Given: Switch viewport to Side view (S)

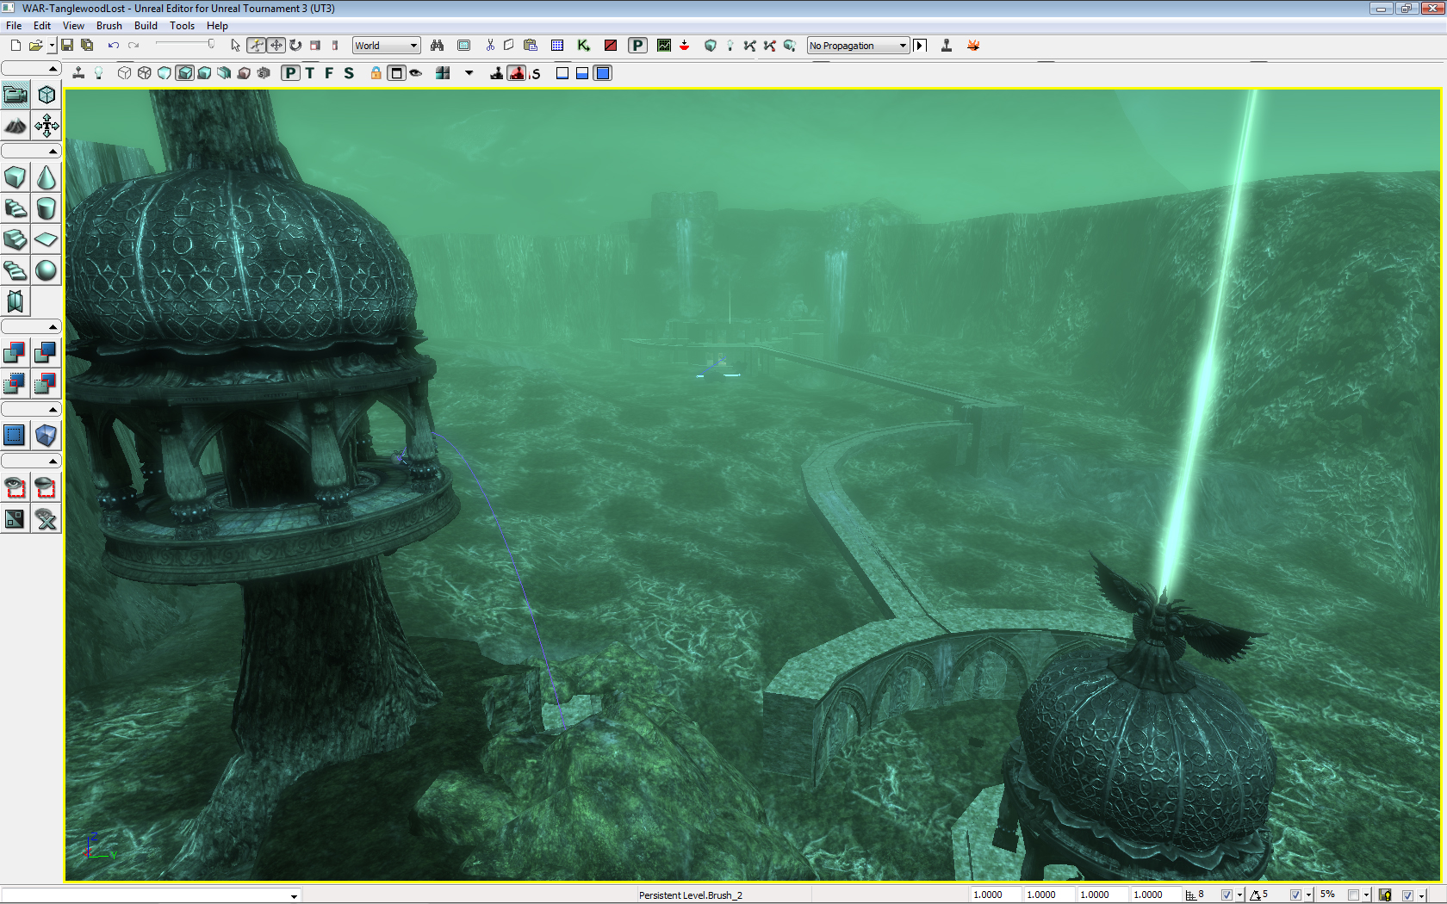Looking at the screenshot, I should pos(349,73).
